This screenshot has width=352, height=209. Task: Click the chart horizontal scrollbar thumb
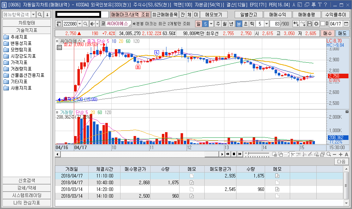212,154
